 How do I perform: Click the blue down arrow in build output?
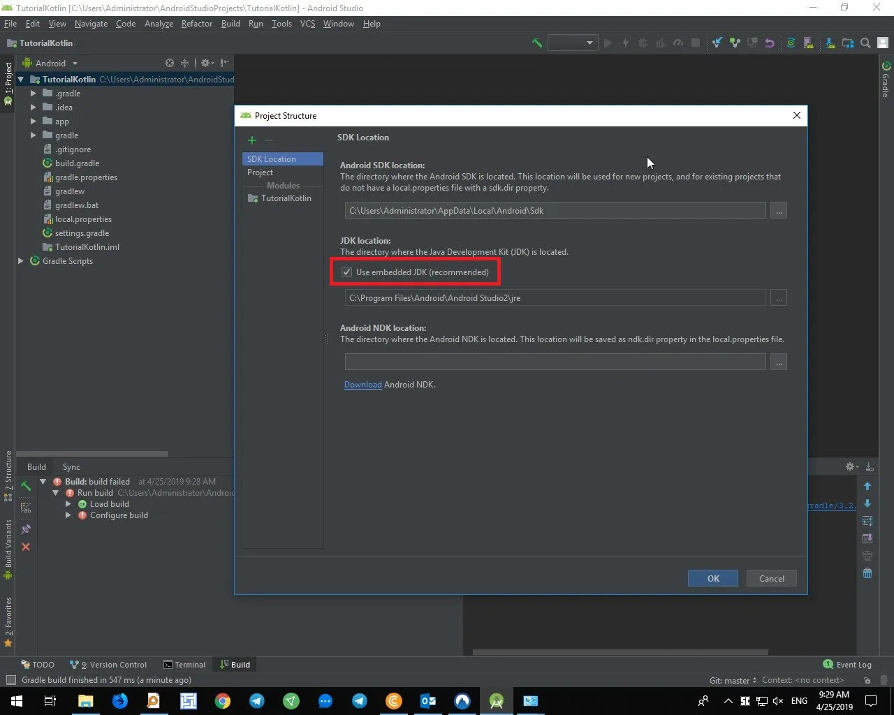[x=867, y=503]
